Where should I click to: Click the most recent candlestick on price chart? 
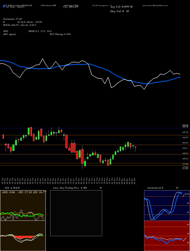pos(135,148)
